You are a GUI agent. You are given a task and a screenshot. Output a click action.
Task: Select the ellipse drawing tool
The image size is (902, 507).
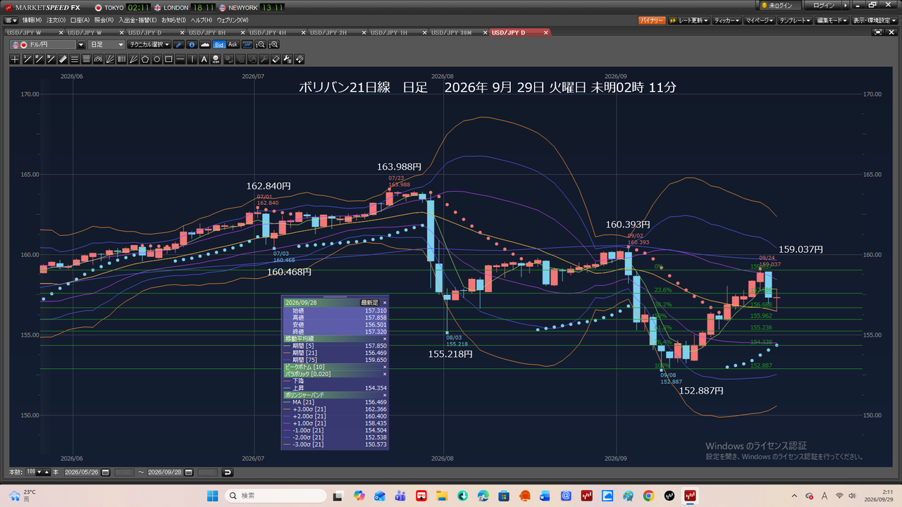pos(157,59)
